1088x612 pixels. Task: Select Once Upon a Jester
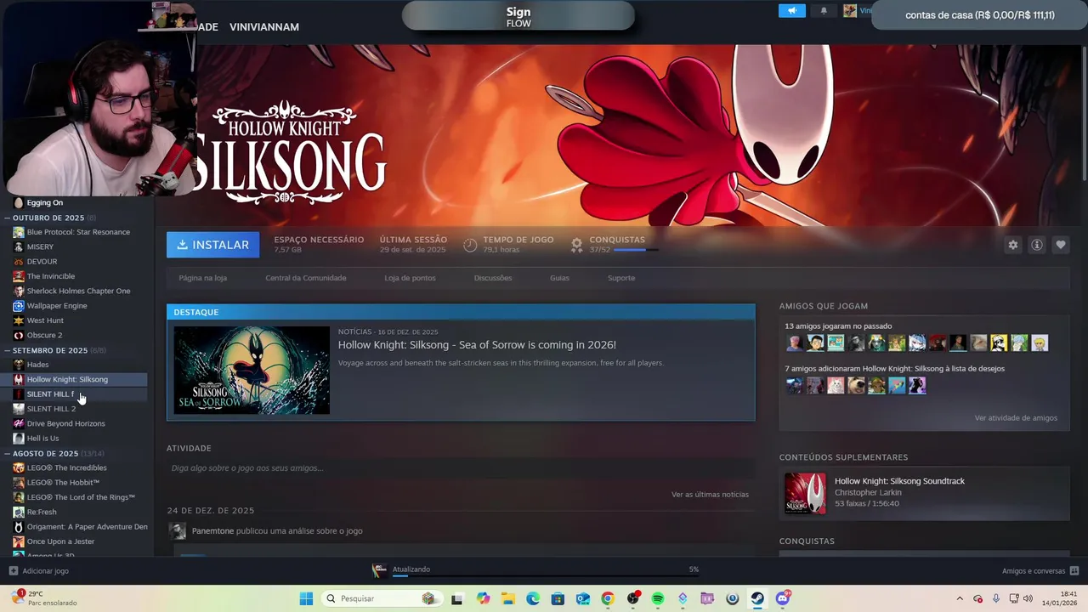(x=60, y=541)
